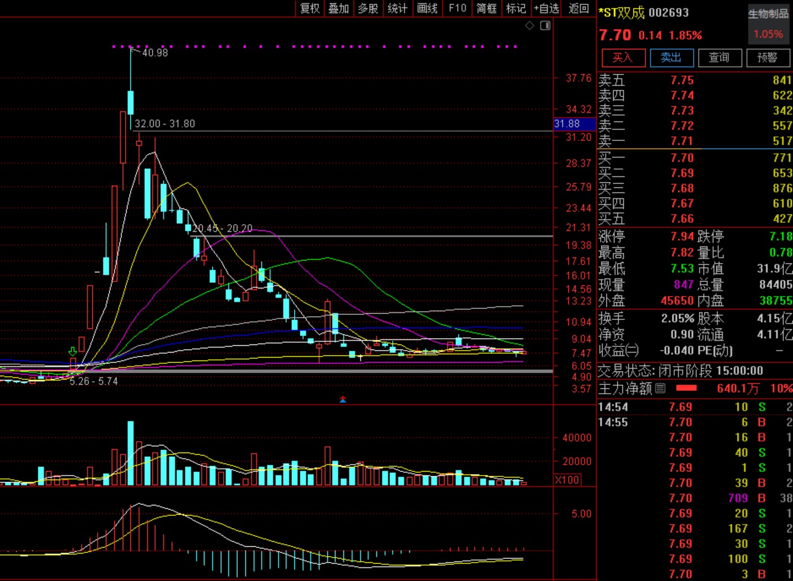Open the 统计 statistics tool
Viewport: 793px width, 581px height.
397,8
